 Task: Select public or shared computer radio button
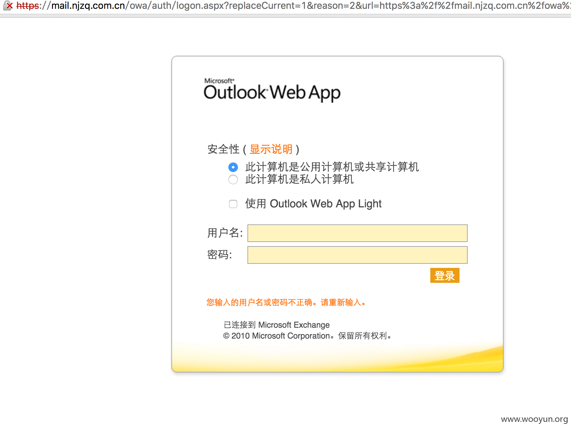coord(233,167)
